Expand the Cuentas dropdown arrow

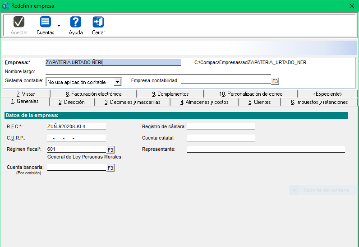pyautogui.click(x=59, y=26)
